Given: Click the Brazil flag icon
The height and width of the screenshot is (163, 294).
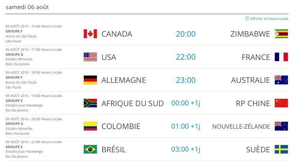Looking at the screenshot, I should [x=90, y=149].
